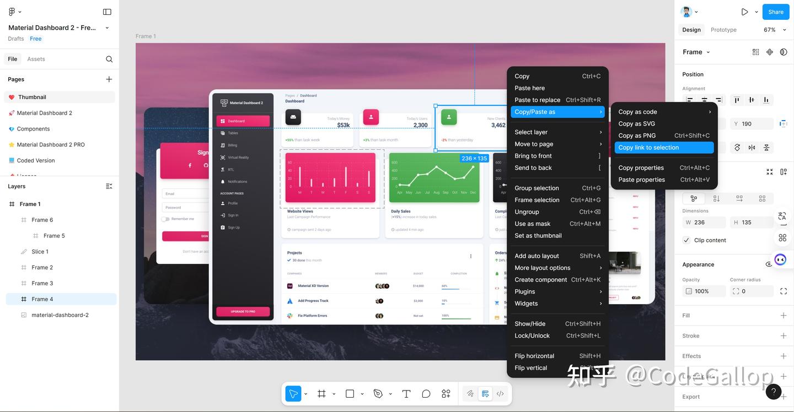Expand the Pen tool options chevron
Screen dimensions: 794x412
390,394
